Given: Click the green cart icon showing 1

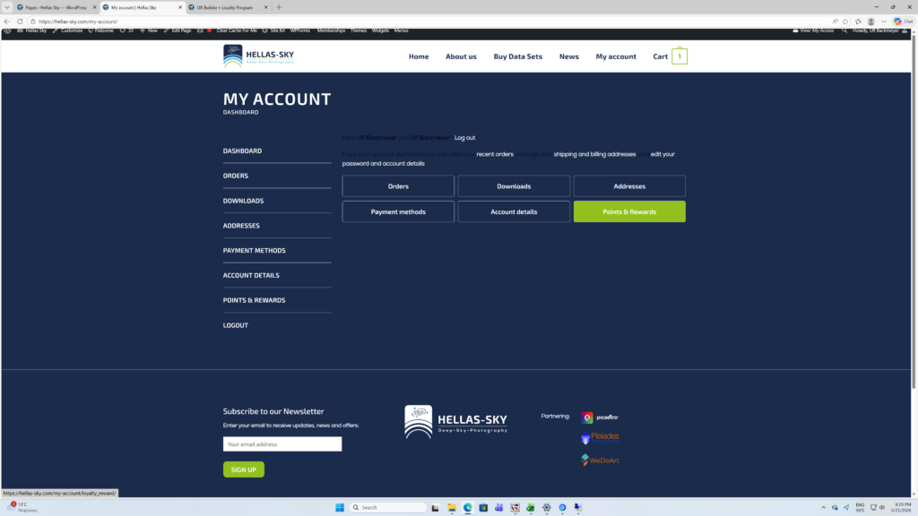Looking at the screenshot, I should click(x=680, y=56).
